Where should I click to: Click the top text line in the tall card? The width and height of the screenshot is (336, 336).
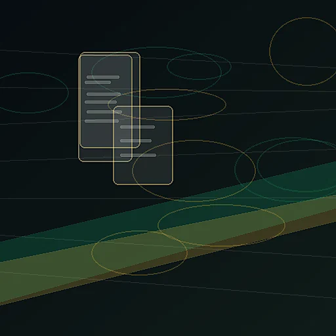(103, 77)
